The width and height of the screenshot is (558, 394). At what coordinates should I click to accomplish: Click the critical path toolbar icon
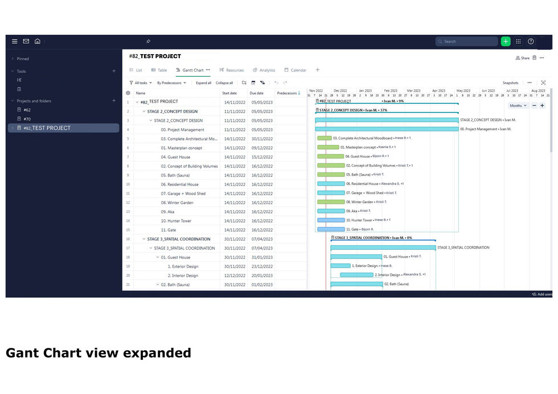click(x=262, y=83)
